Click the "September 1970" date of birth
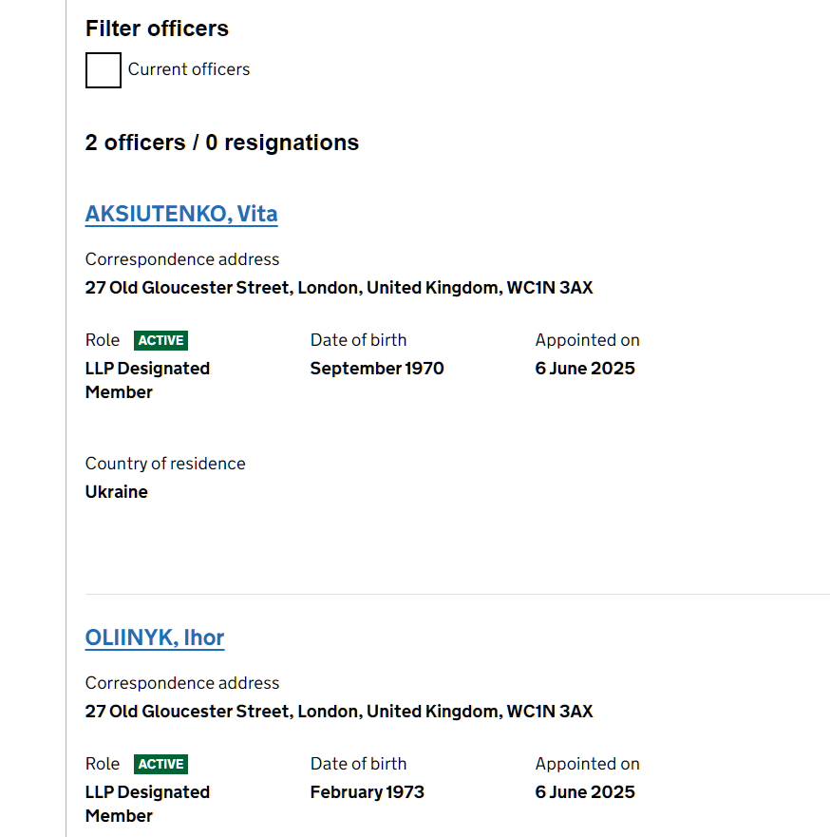830x837 pixels. (x=377, y=369)
